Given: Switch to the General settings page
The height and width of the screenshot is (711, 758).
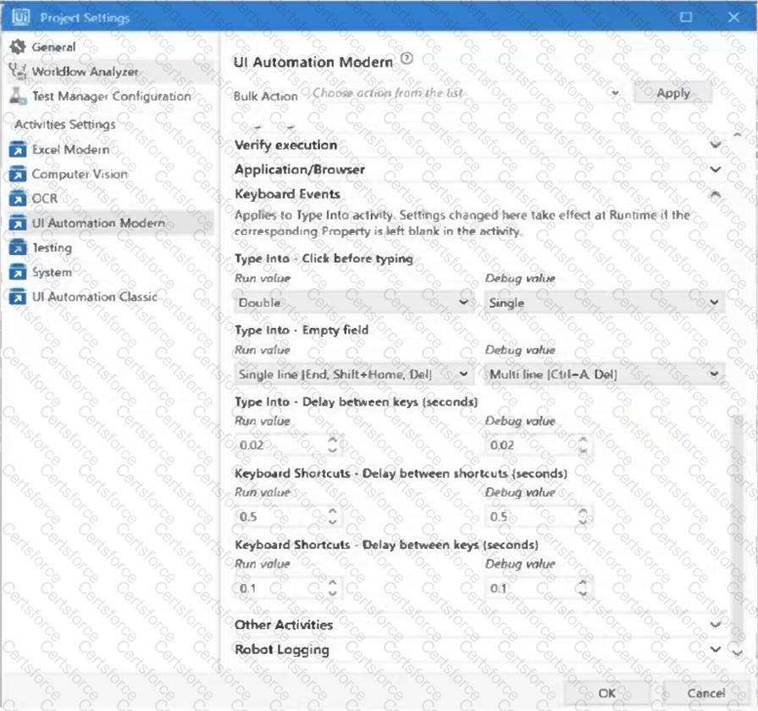Looking at the screenshot, I should click(x=19, y=47).
